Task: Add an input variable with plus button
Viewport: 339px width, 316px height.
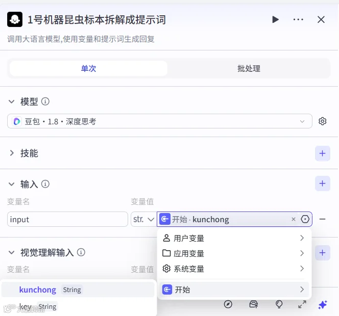Action: [322, 183]
